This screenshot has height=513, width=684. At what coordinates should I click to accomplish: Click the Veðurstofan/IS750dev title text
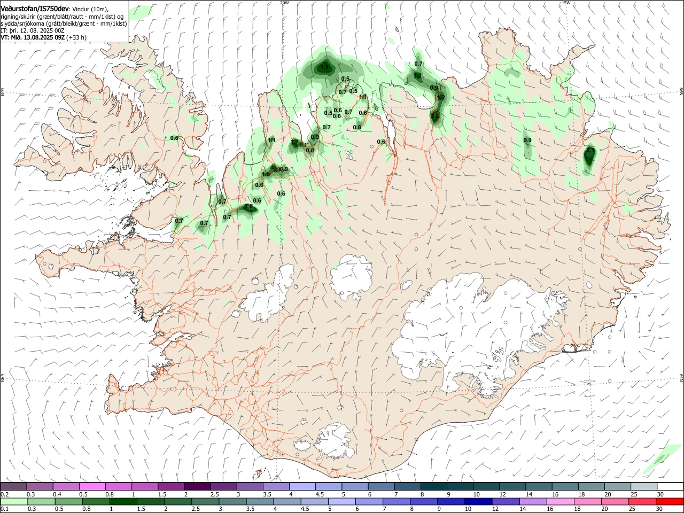pos(35,9)
